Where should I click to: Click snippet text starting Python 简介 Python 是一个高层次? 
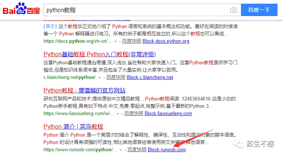[x=140, y=138]
